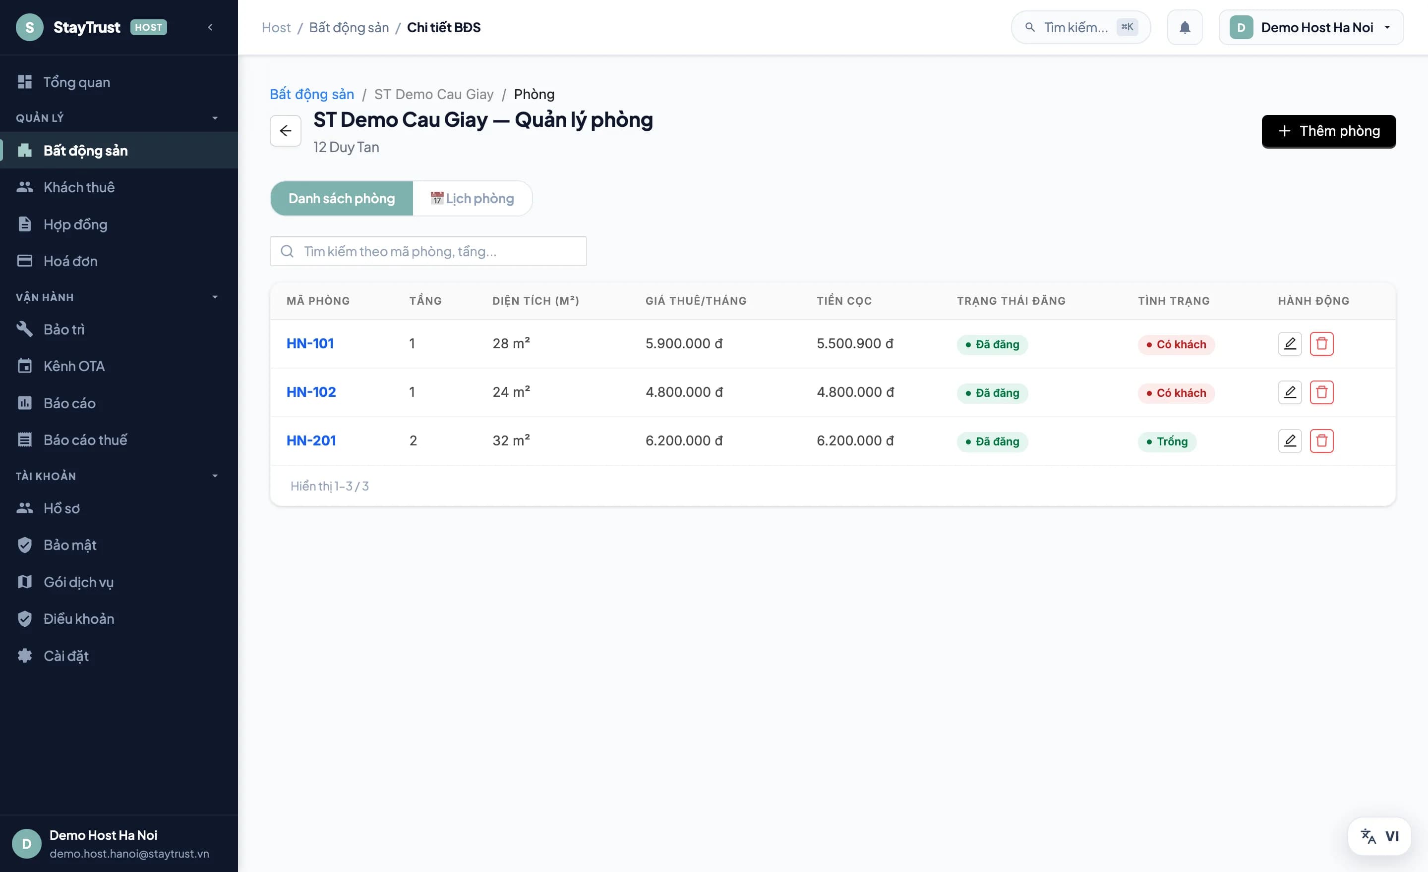Viewport: 1428px width, 872px height.
Task: Click the Cài đặt gear icon
Action: 24,655
